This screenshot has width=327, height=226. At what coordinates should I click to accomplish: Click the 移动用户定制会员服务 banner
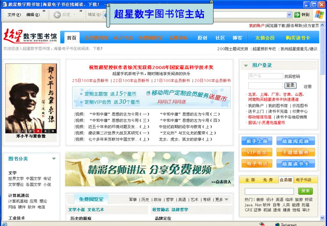click(x=152, y=97)
